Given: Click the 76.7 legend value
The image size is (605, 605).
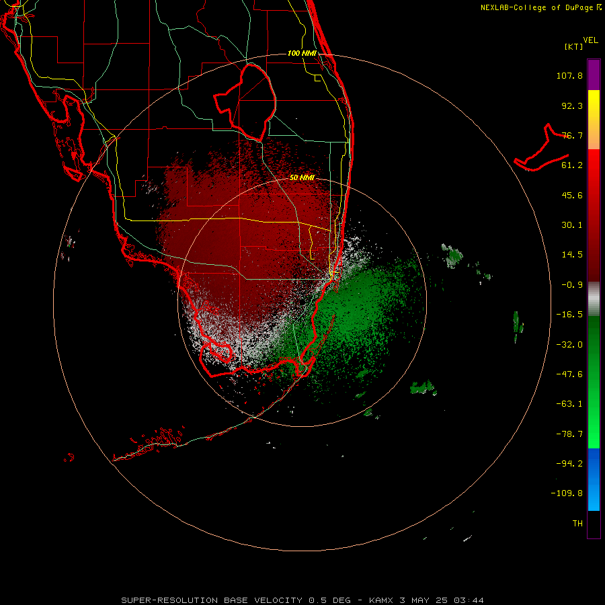Looking at the screenshot, I should [x=572, y=135].
